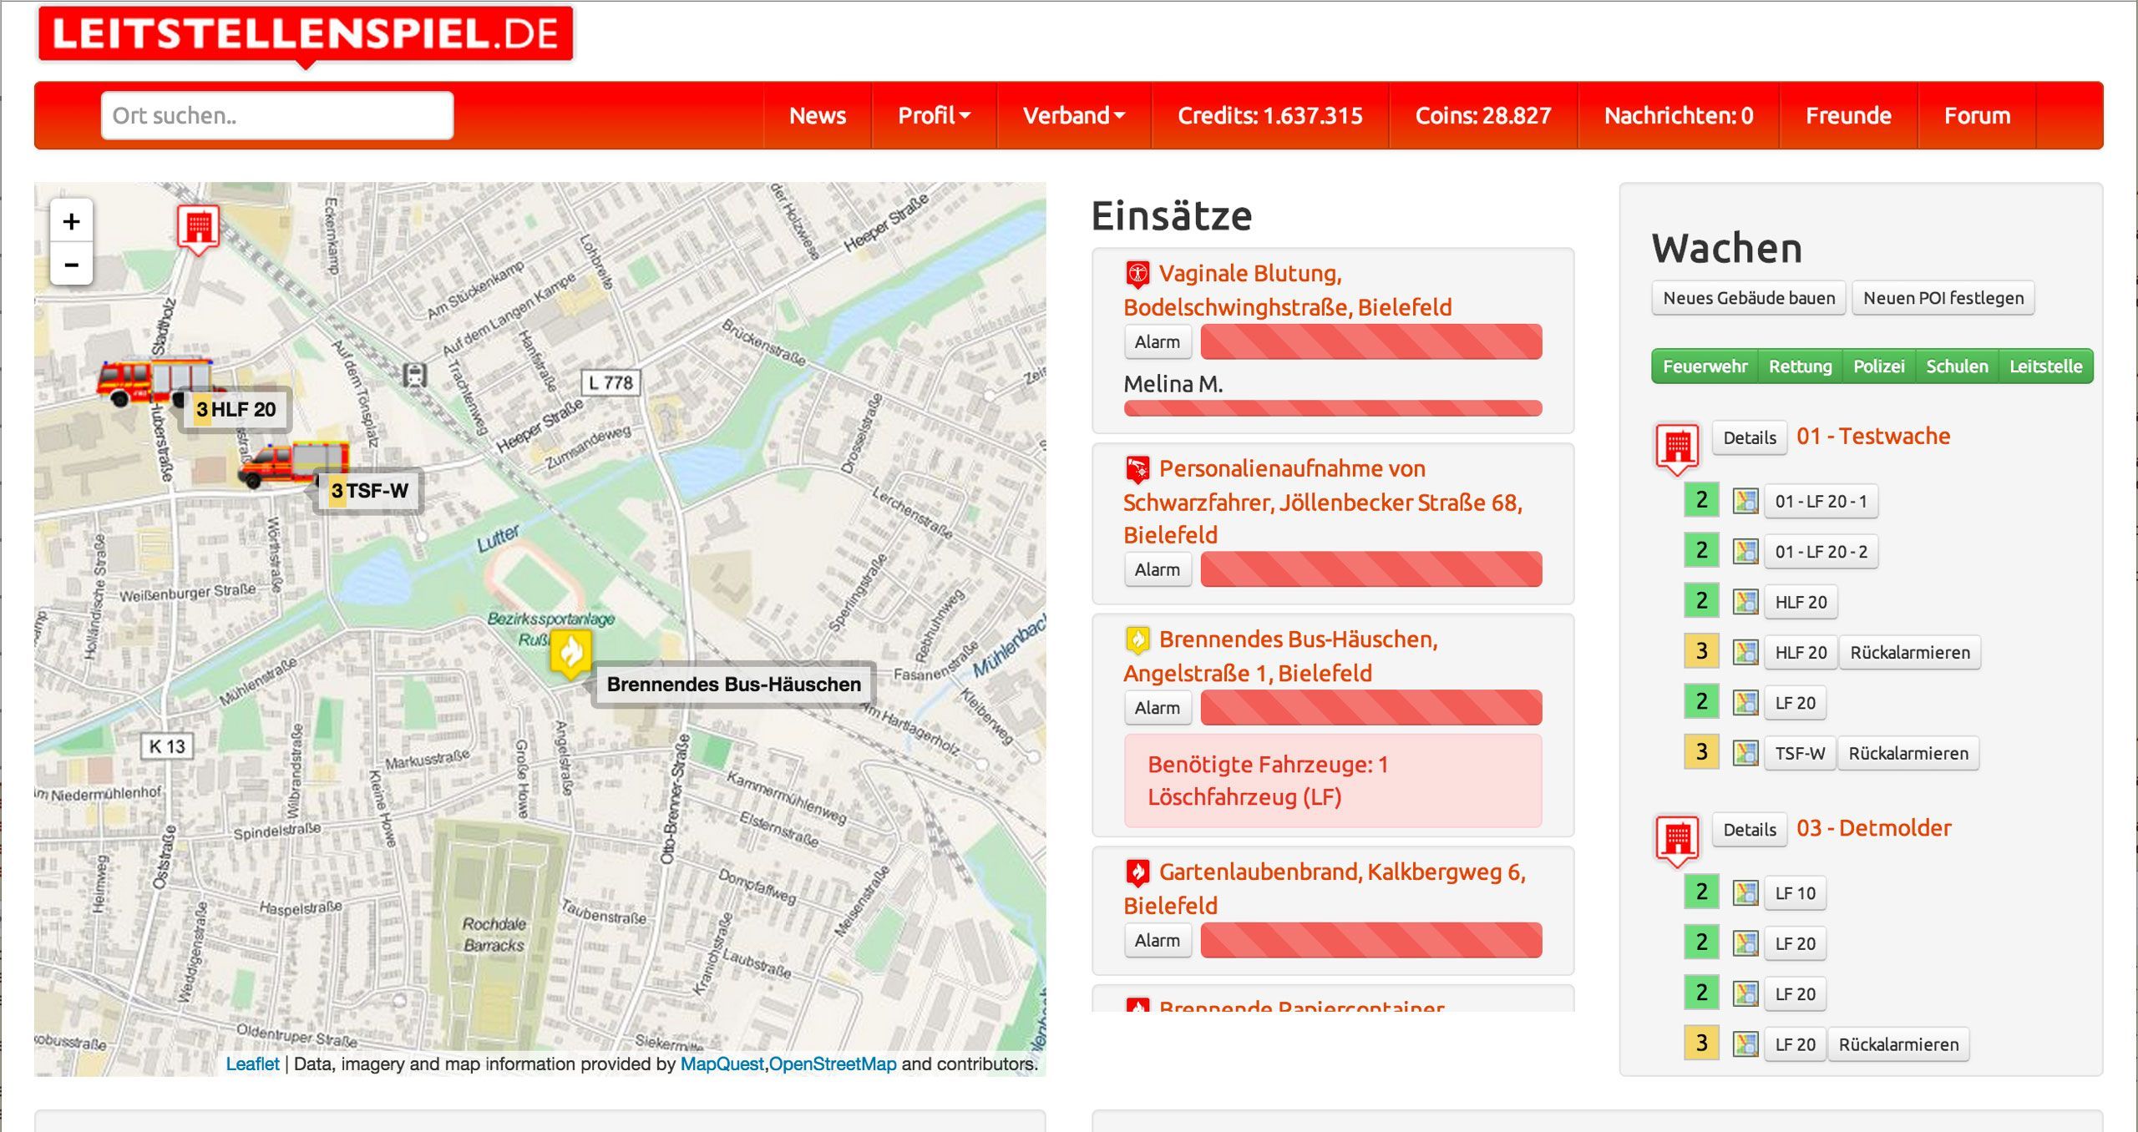This screenshot has width=2138, height=1132.
Task: Click the railway station icon on map
Action: 415,375
